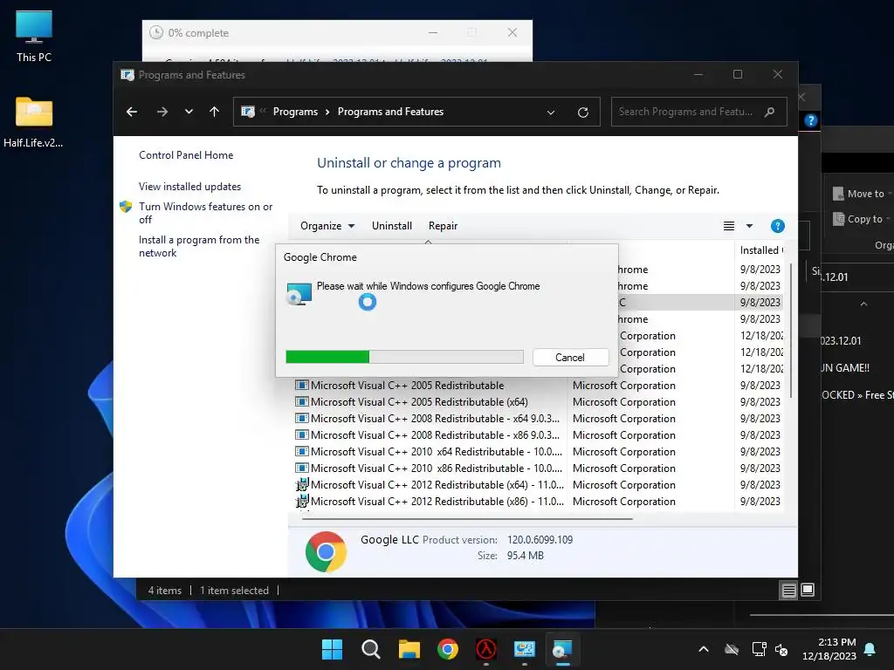Open Install a program from the network
The height and width of the screenshot is (670, 894).
point(199,246)
